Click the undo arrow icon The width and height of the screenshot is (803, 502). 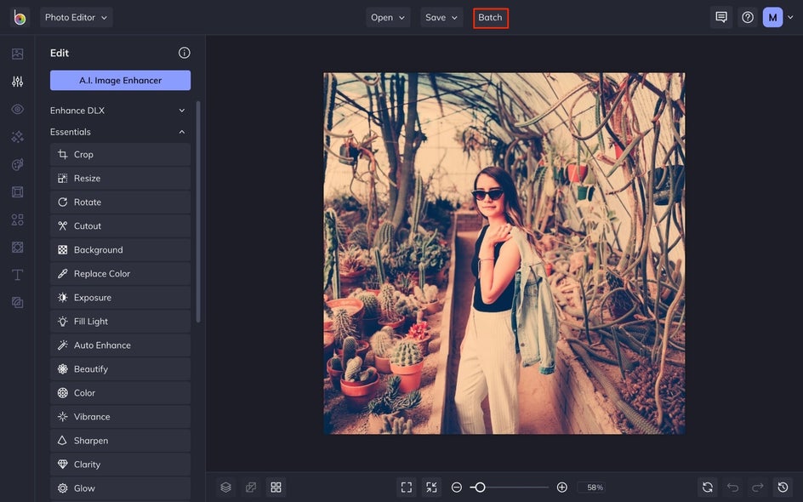pyautogui.click(x=732, y=488)
